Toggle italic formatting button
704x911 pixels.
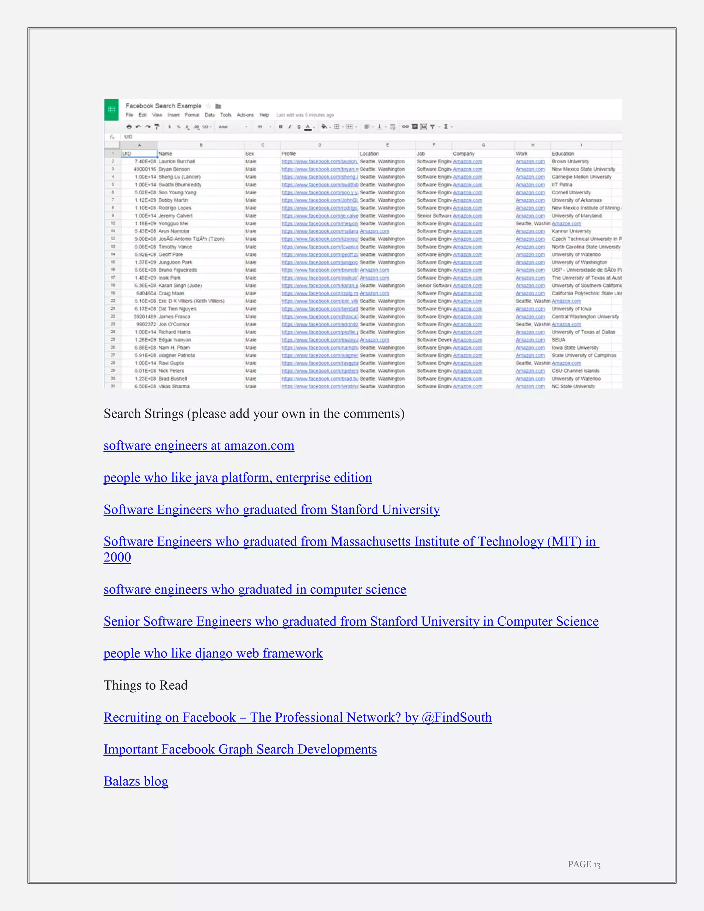pyautogui.click(x=290, y=127)
